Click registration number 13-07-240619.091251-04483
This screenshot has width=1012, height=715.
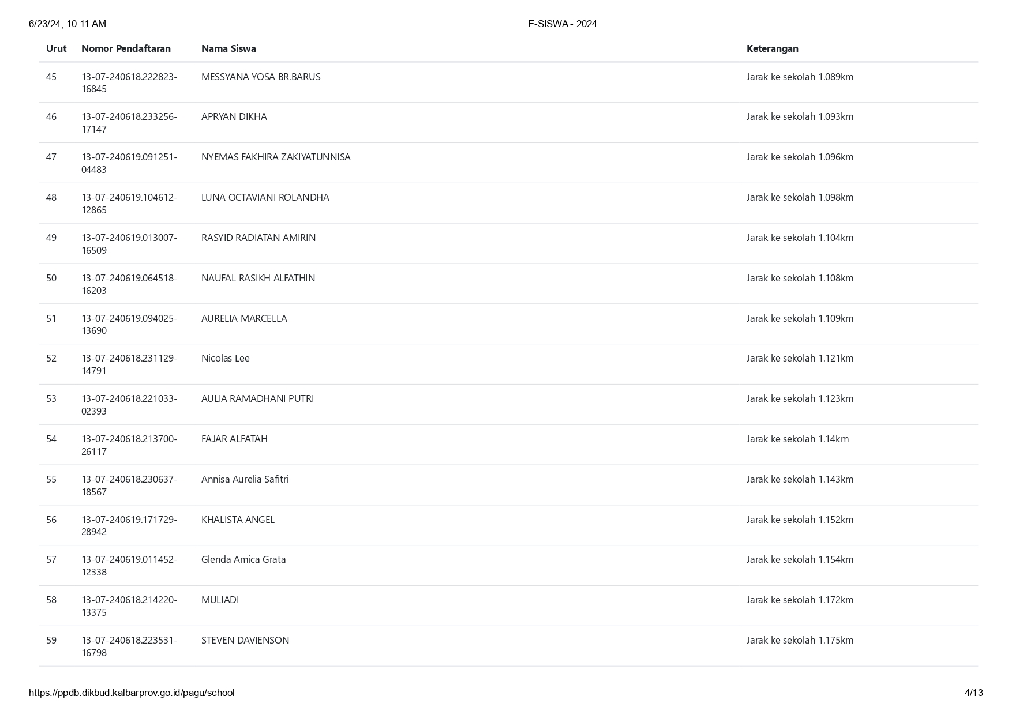[x=129, y=163]
